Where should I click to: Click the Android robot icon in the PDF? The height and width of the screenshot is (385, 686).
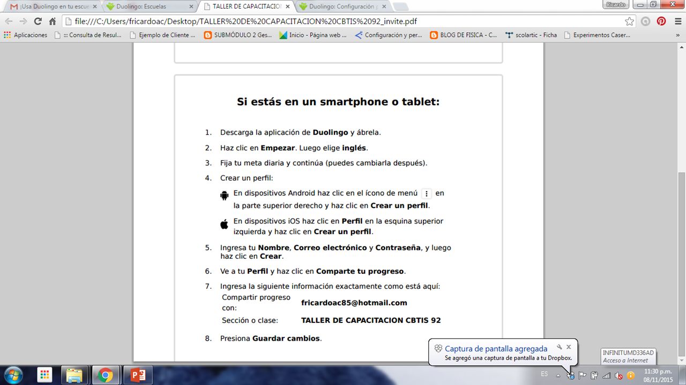225,196
